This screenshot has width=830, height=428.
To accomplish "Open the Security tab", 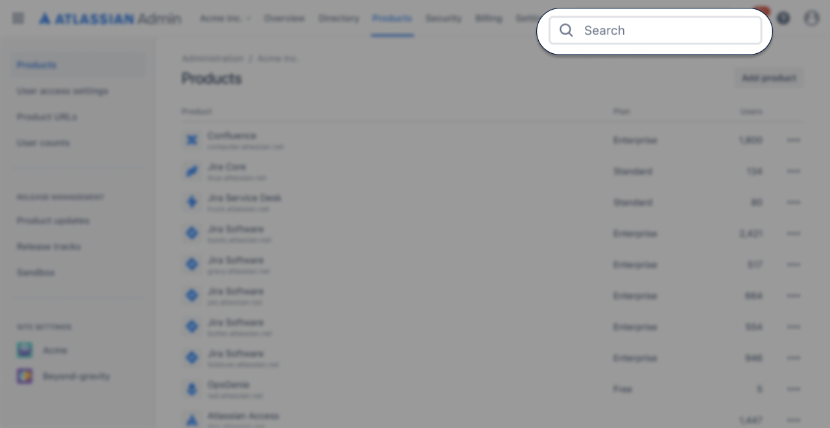I will pos(444,18).
